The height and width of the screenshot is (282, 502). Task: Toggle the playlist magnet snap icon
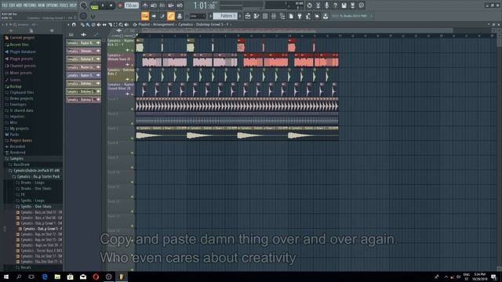point(74,24)
